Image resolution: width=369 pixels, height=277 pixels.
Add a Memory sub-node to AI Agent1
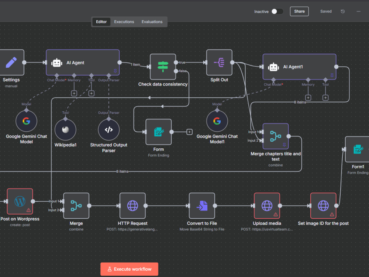click(x=308, y=98)
